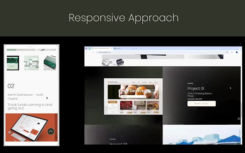245x153 pixels.
Task: Click the "Responsive Approach" slide title
Action: tap(124, 18)
